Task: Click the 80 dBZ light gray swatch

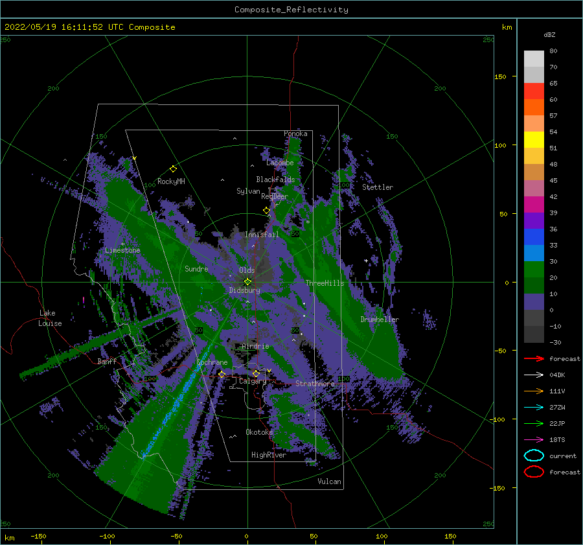Action: pyautogui.click(x=534, y=58)
